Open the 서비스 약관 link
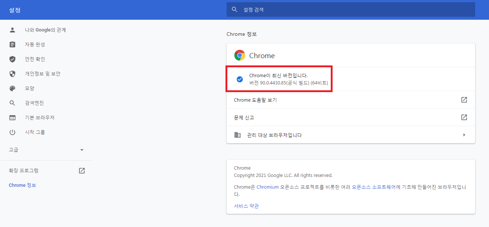Viewport: 489px width, 227px height. click(x=246, y=206)
